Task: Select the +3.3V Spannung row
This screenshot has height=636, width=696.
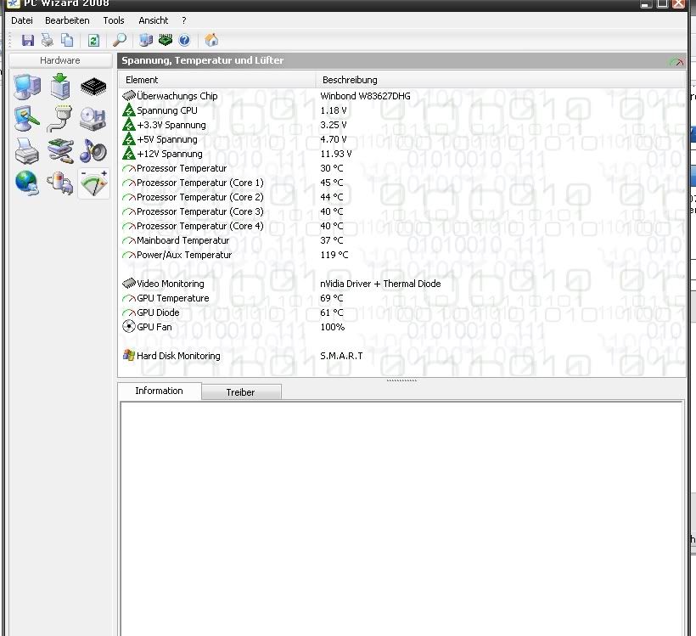Action: [401, 125]
